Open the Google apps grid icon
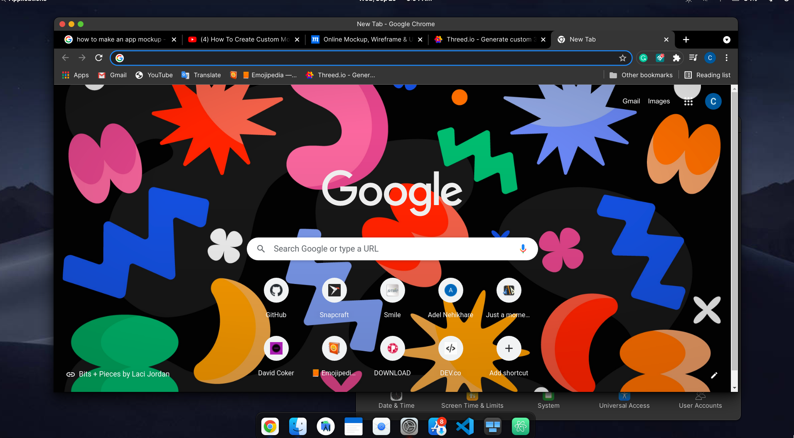The width and height of the screenshot is (794, 438). (x=688, y=102)
